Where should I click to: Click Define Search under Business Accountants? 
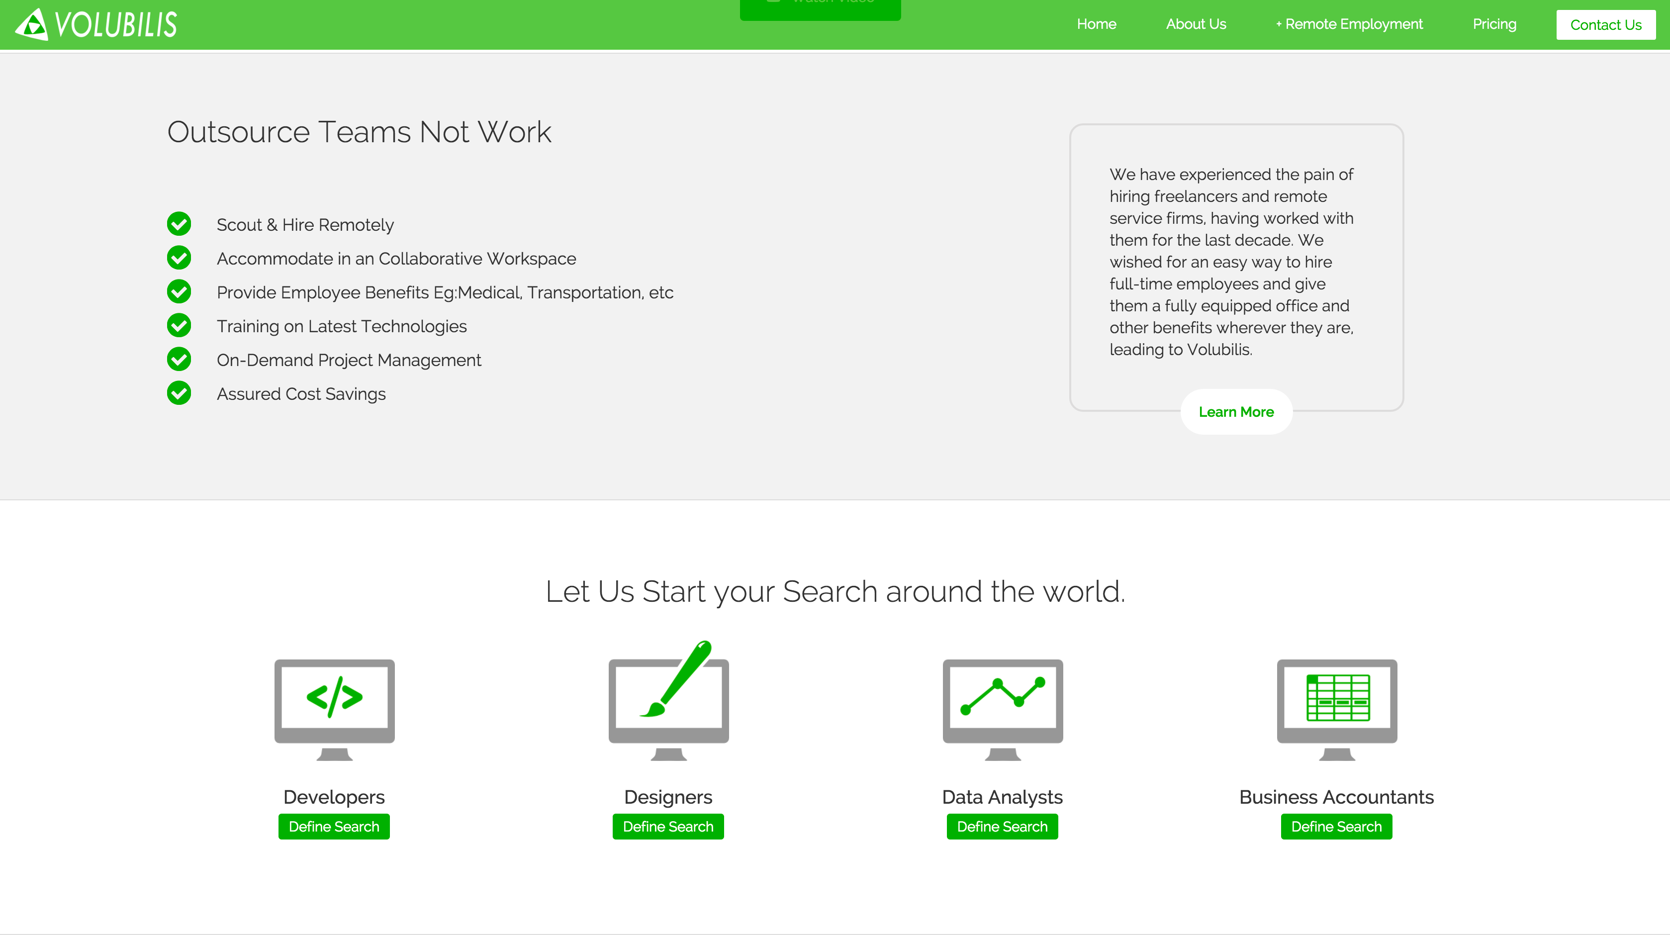(1336, 826)
